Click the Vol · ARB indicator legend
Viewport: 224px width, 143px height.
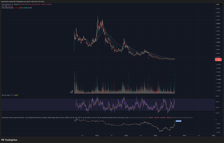pyautogui.click(x=4, y=6)
